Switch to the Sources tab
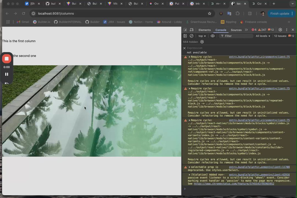Viewport: 297px width, 198px height. pyautogui.click(x=236, y=30)
